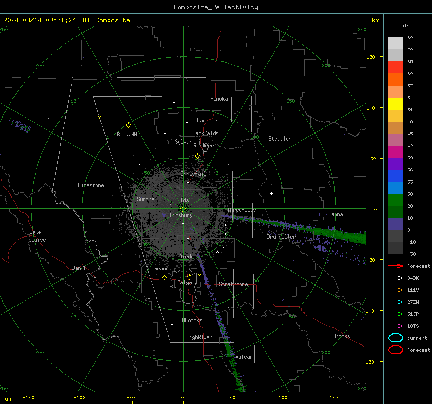
Task: Select the Cochrane label
Action: click(157, 269)
